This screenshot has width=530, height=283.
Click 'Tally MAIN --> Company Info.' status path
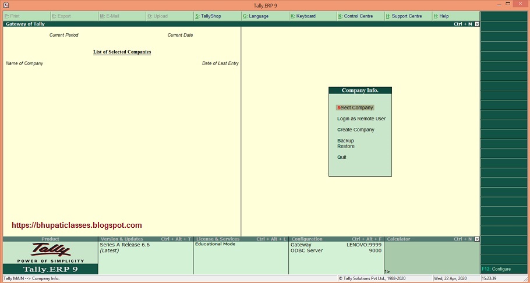(31, 278)
